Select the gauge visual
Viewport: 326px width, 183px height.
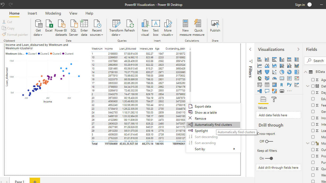pyautogui.click(x=274, y=78)
